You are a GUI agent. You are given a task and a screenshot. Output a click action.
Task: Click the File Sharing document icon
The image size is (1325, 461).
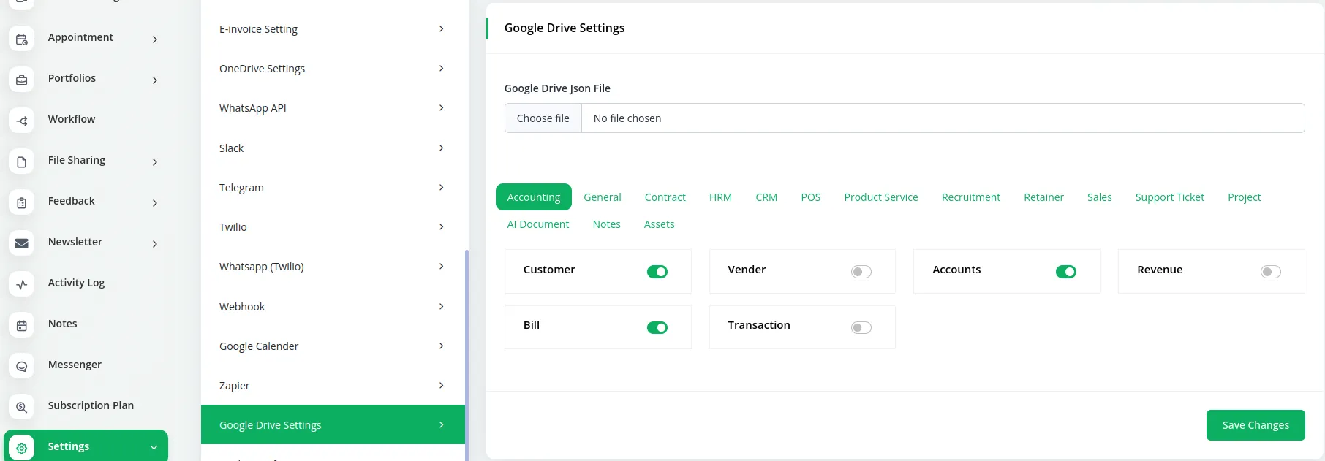[22, 161]
